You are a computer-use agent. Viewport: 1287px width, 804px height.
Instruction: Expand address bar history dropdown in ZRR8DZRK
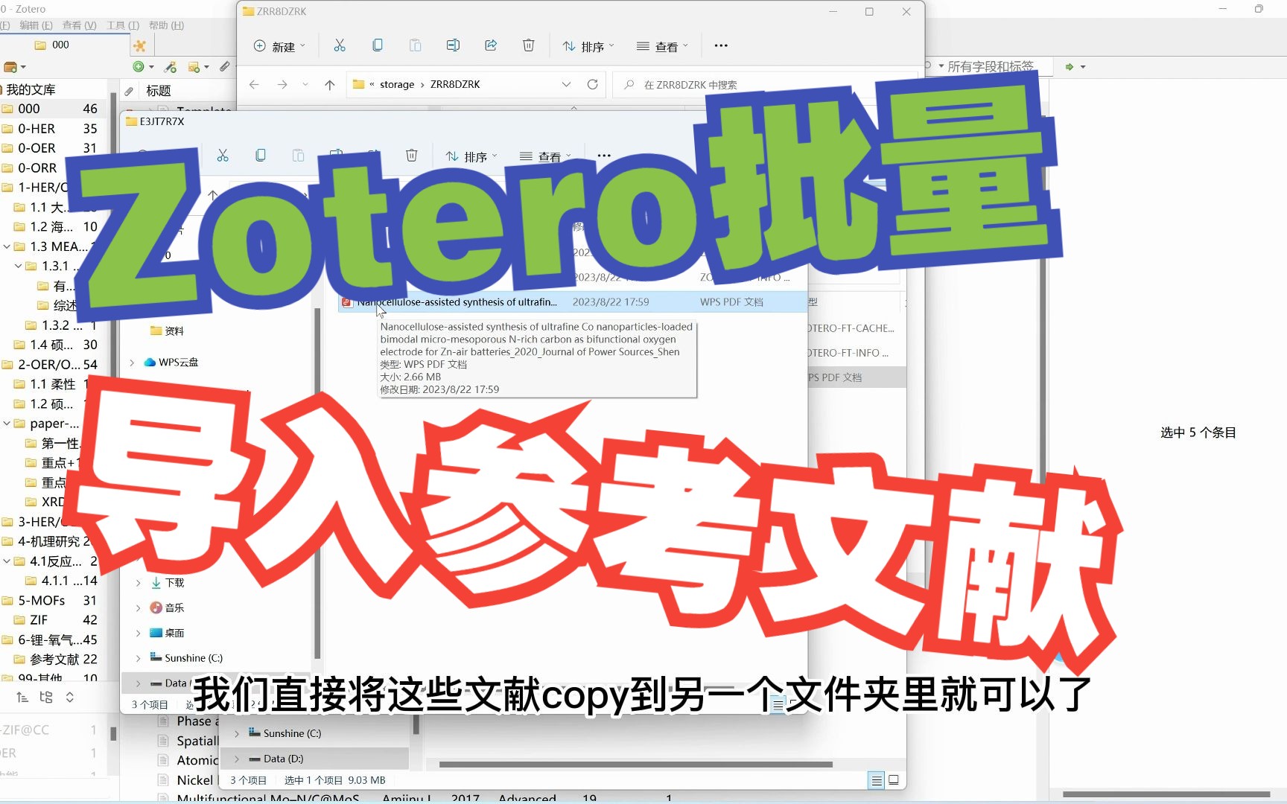point(566,84)
